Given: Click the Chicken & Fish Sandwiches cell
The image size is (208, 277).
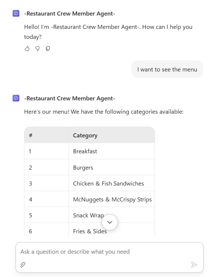Looking at the screenshot, I should coord(112,183).
